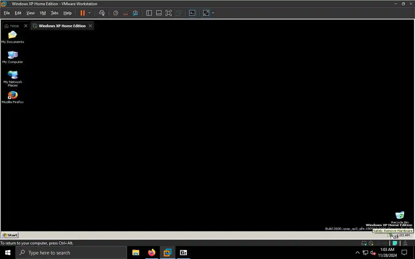The image size is (415, 259).
Task: Close the Home tab
Action: point(26,26)
